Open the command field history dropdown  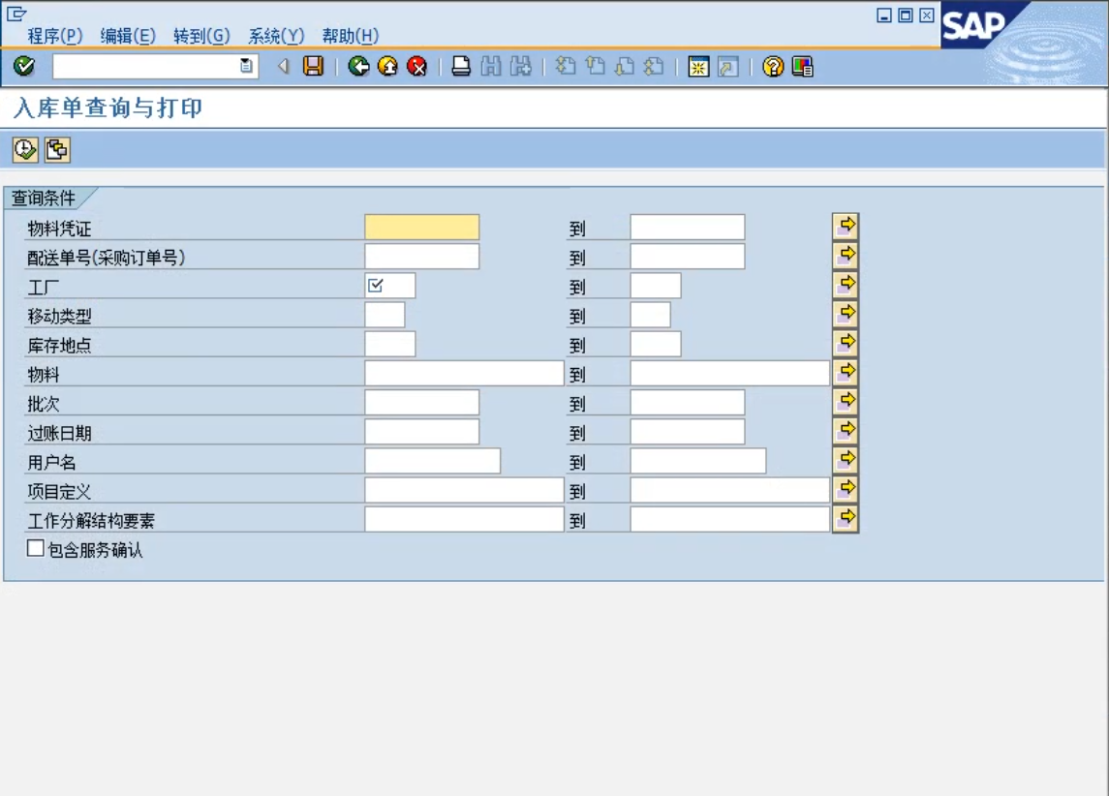(246, 66)
